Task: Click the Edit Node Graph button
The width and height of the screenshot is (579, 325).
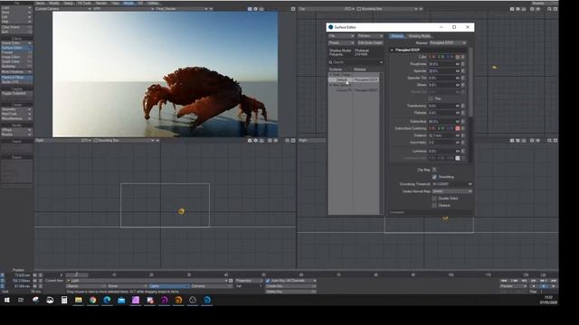Action: point(370,42)
